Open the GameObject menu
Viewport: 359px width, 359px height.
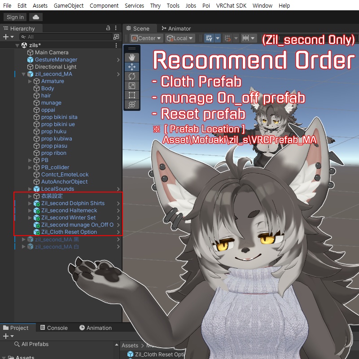tap(69, 5)
